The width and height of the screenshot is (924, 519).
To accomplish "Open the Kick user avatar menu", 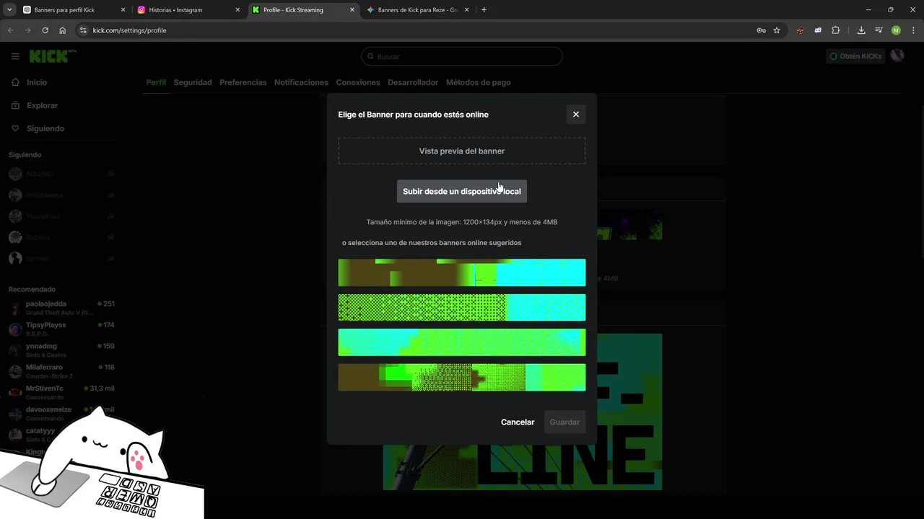I will click(897, 56).
